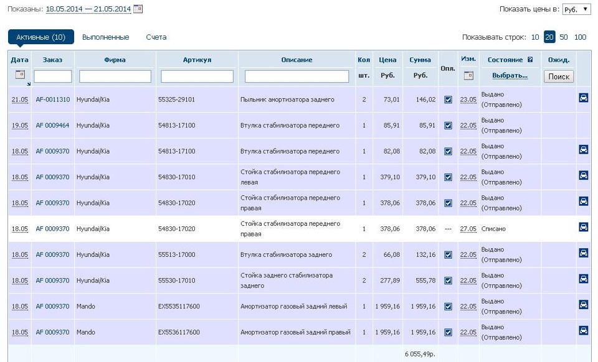Click car icon for Амортизатор газовый задний левый

[584, 305]
